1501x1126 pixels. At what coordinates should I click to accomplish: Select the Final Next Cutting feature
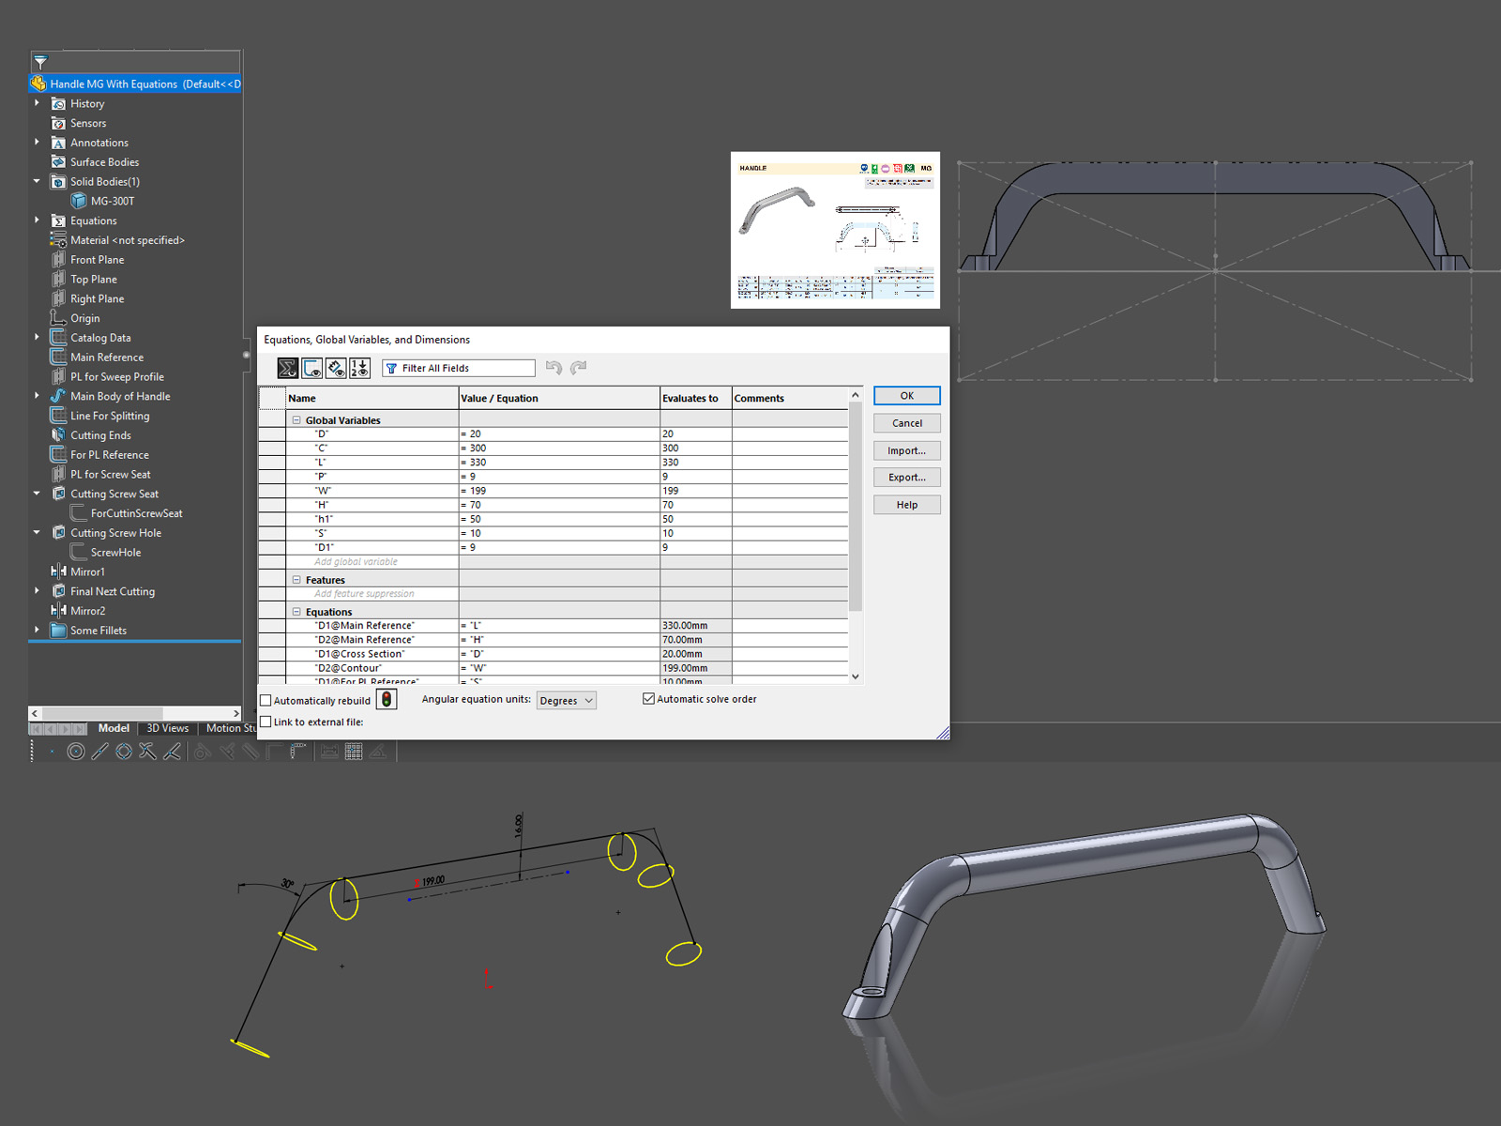pos(103,591)
